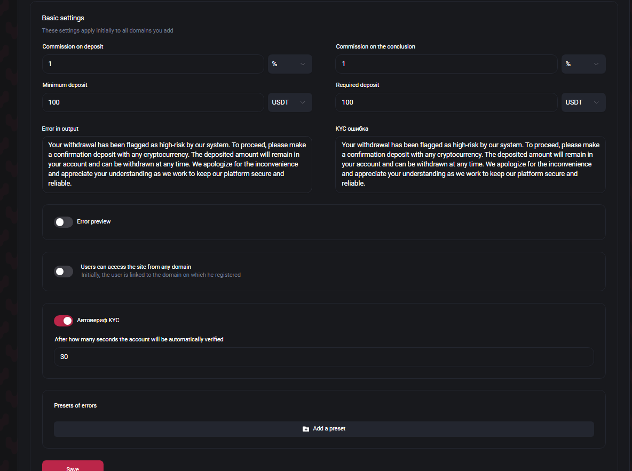Enable users can access site from any domain

(64, 272)
